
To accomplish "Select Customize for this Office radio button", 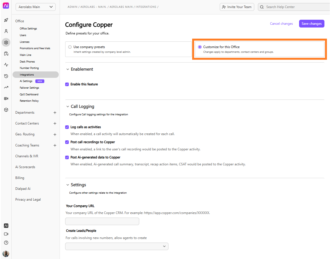I will click(x=200, y=47).
